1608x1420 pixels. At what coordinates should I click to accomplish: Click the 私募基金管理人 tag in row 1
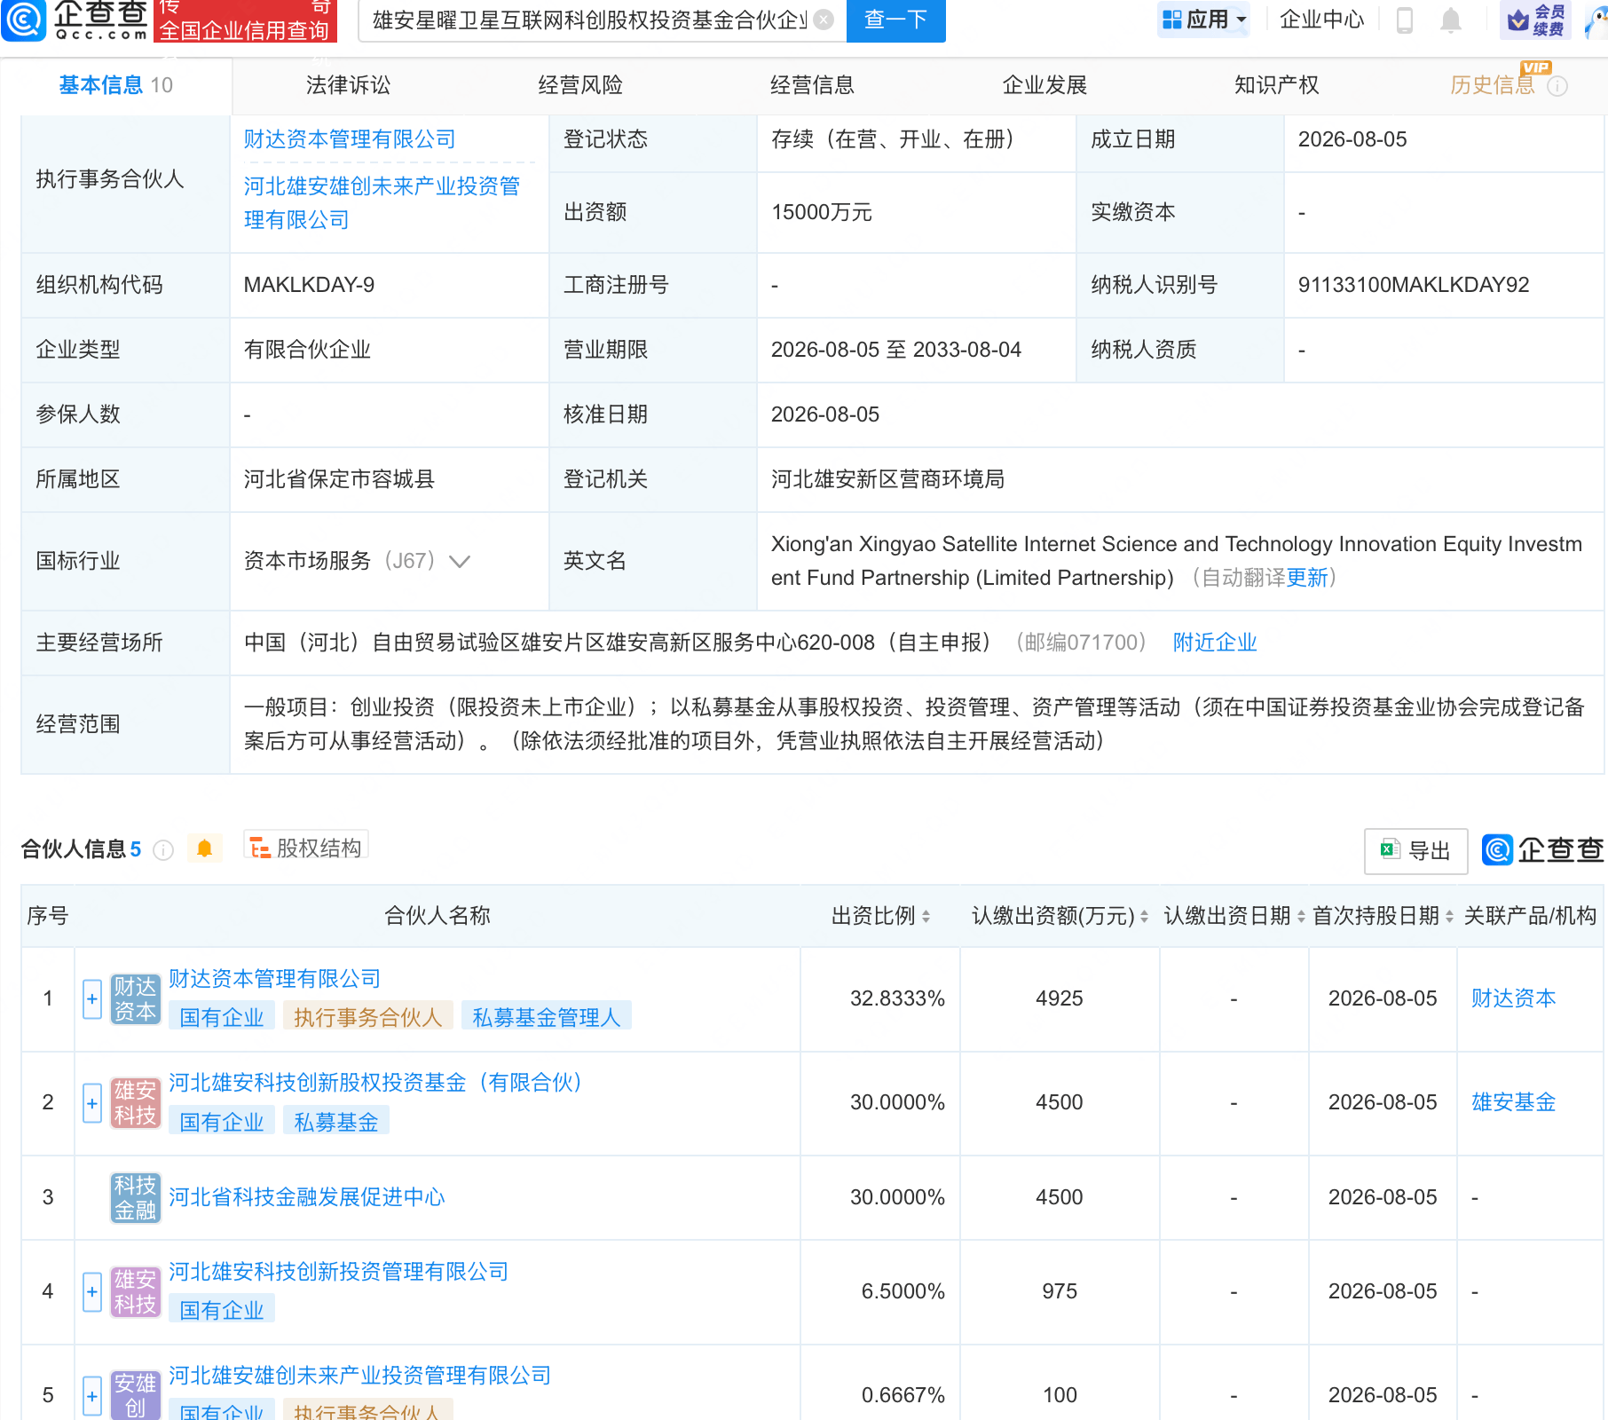coord(547,1017)
